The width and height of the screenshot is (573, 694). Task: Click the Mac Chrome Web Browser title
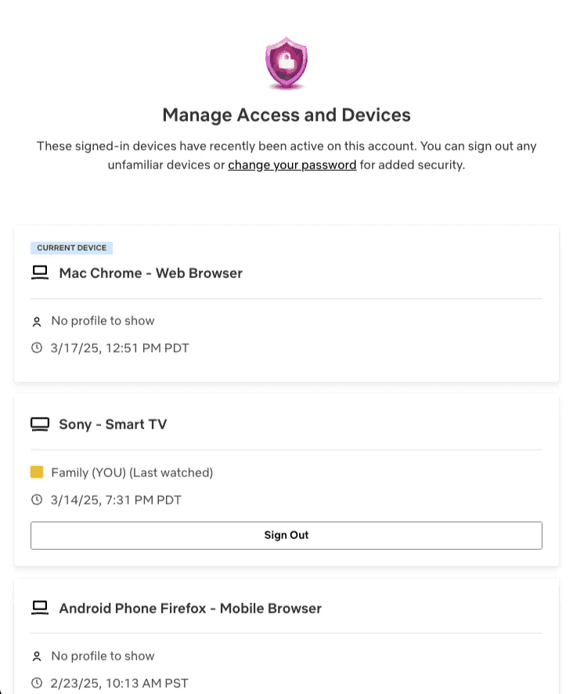150,273
